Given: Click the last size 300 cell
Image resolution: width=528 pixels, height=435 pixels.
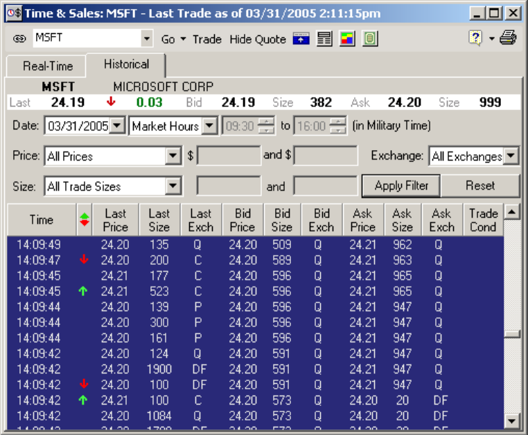Looking at the screenshot, I should point(159,322).
